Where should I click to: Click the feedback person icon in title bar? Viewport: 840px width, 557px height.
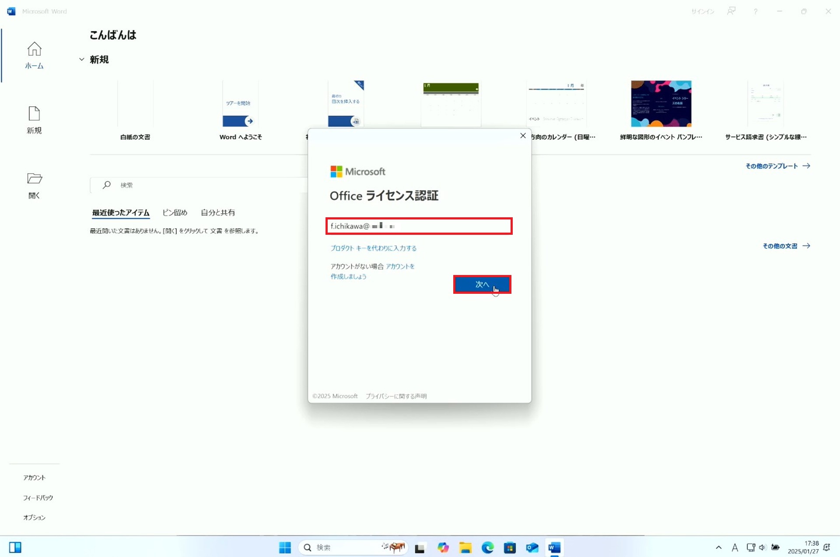click(731, 11)
